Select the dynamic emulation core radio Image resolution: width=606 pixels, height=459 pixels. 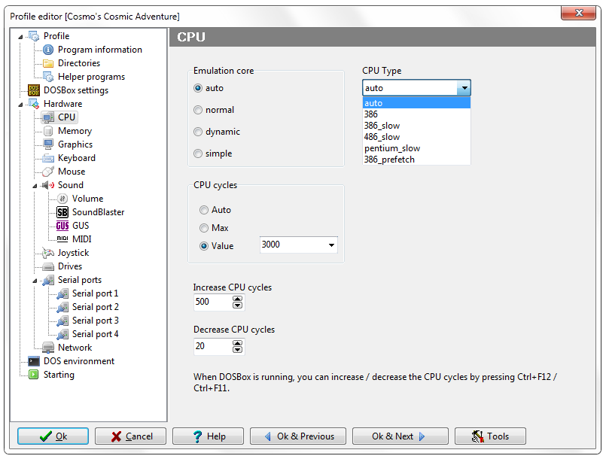pyautogui.click(x=198, y=132)
